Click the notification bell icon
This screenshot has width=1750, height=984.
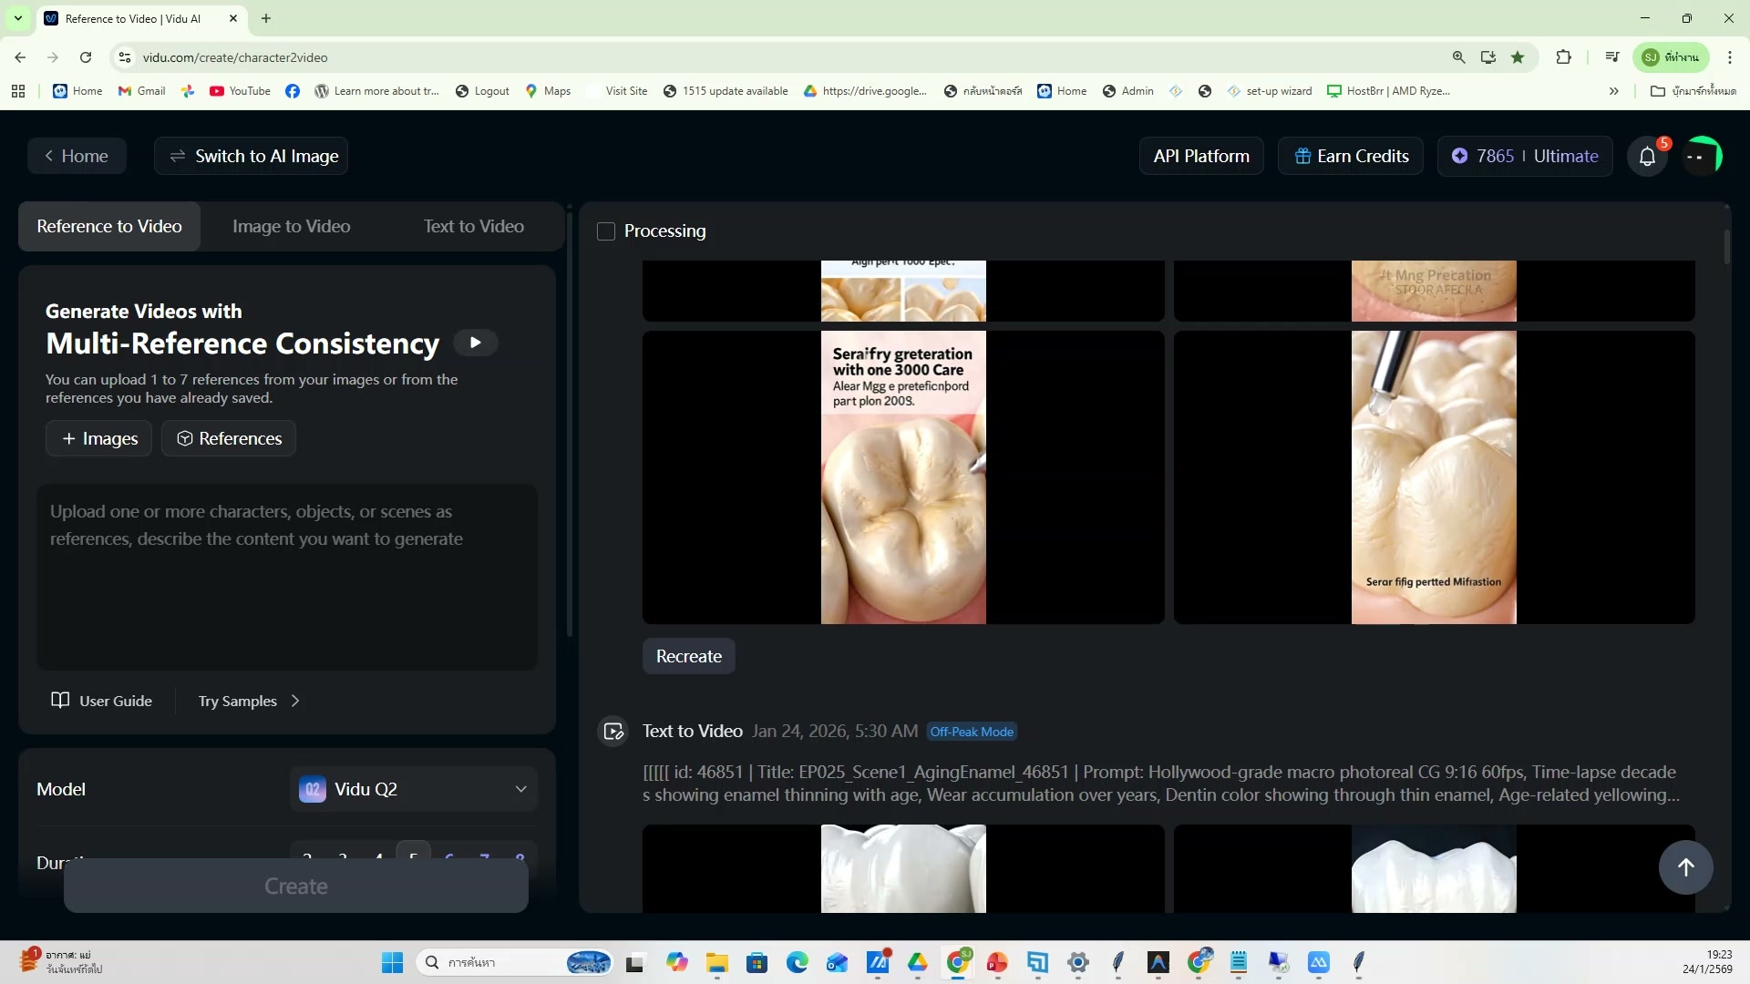point(1647,157)
